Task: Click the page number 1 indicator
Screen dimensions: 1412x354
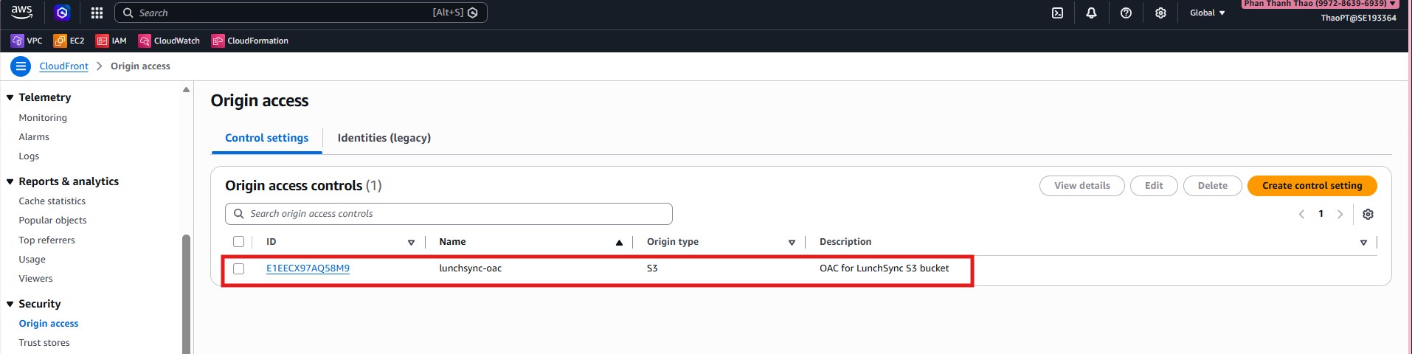Action: 1321,214
